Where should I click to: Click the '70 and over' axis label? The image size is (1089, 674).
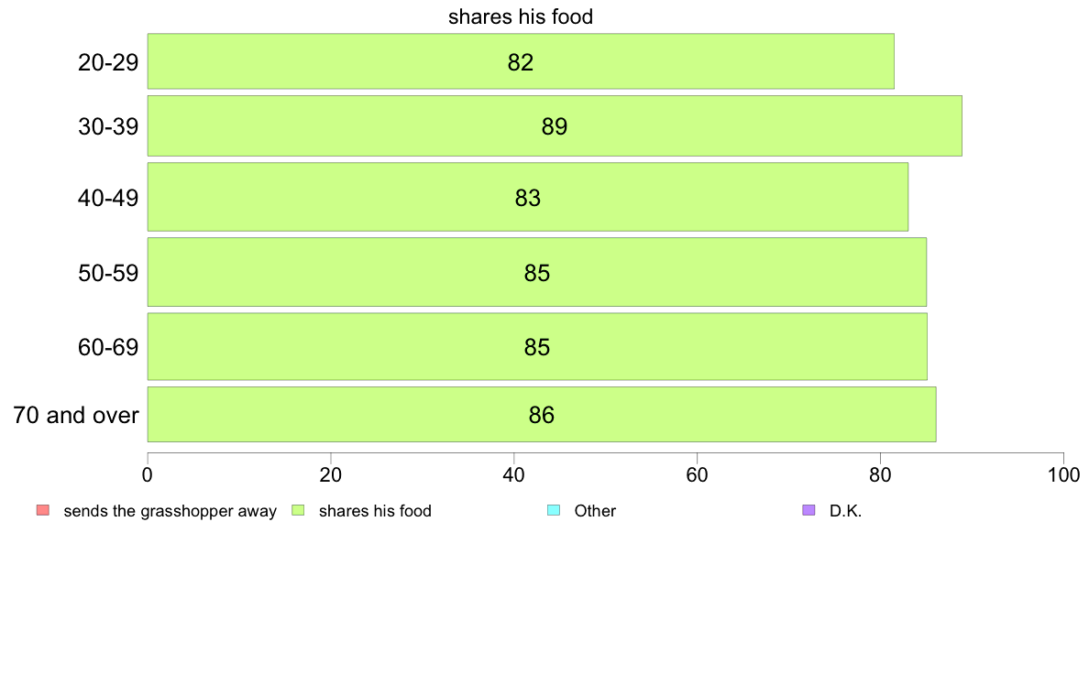pyautogui.click(x=76, y=415)
